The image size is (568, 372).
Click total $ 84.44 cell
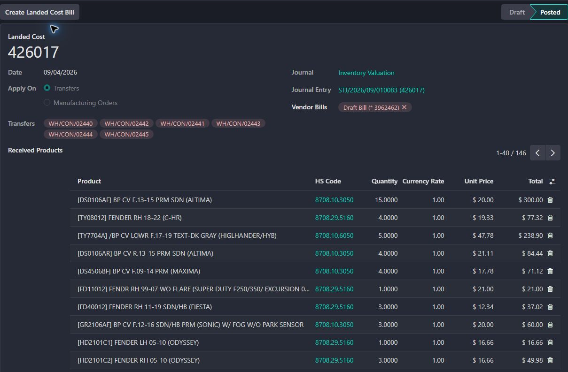532,253
